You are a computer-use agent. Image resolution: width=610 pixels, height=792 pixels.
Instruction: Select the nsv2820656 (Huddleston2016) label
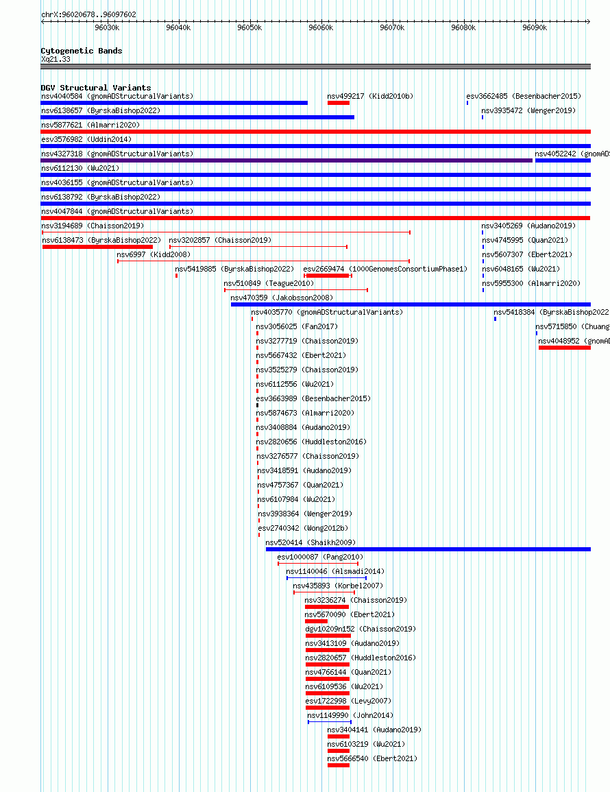coord(311,442)
